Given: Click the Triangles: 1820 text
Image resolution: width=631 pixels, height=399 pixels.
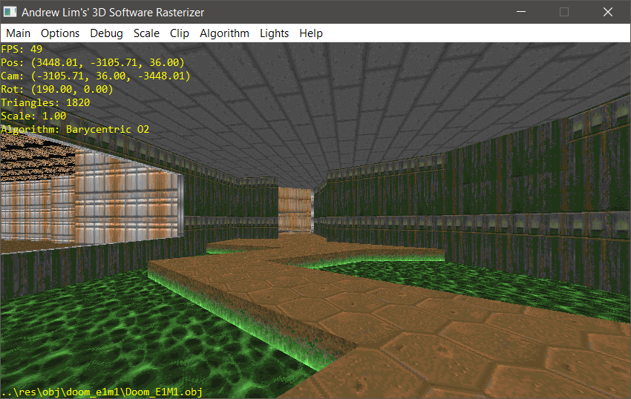Looking at the screenshot, I should [45, 102].
